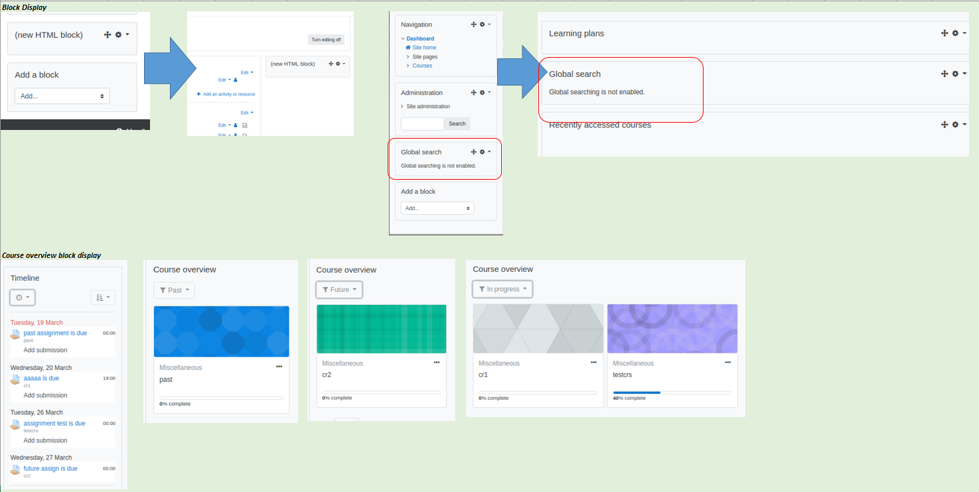Open three-dots menu on the past course card
The image size is (979, 492).
tap(279, 367)
